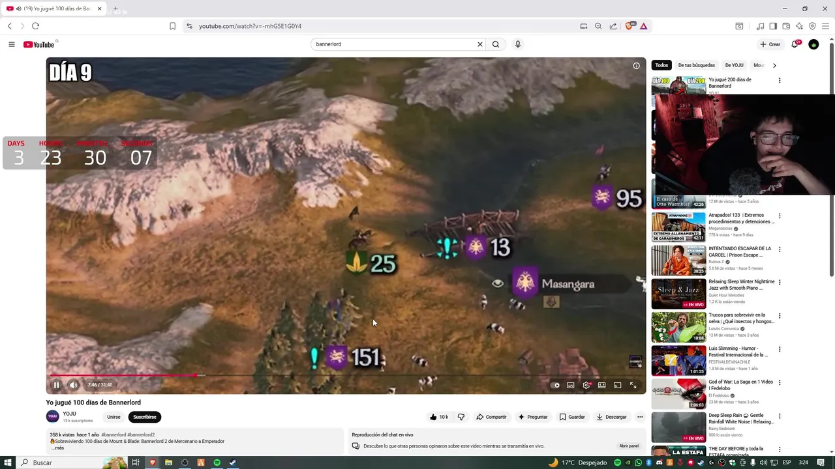Click the Preguntar button

pyautogui.click(x=532, y=417)
